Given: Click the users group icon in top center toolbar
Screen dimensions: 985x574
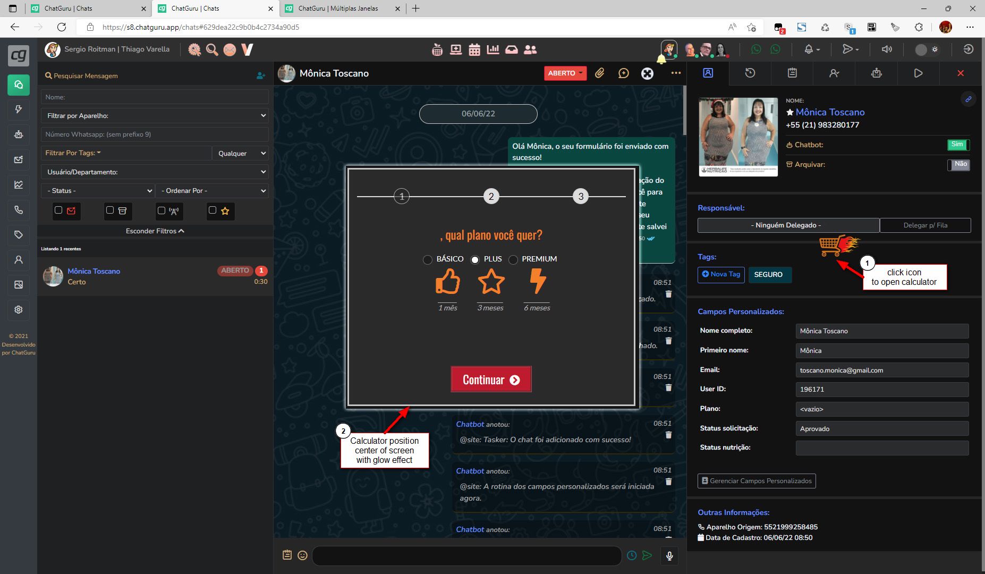Looking at the screenshot, I should point(530,49).
